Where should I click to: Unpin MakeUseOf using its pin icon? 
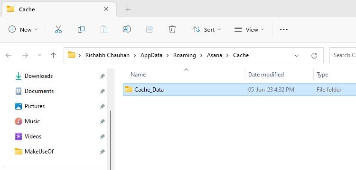(103, 152)
